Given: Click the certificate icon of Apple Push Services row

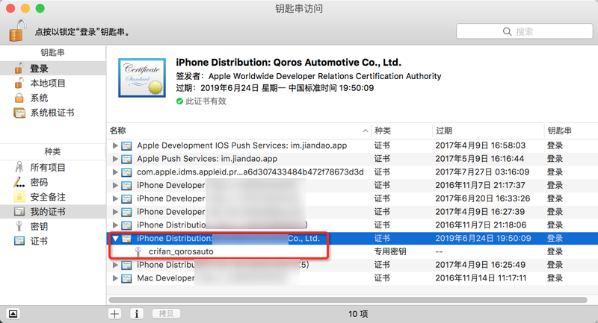Looking at the screenshot, I should point(126,159).
